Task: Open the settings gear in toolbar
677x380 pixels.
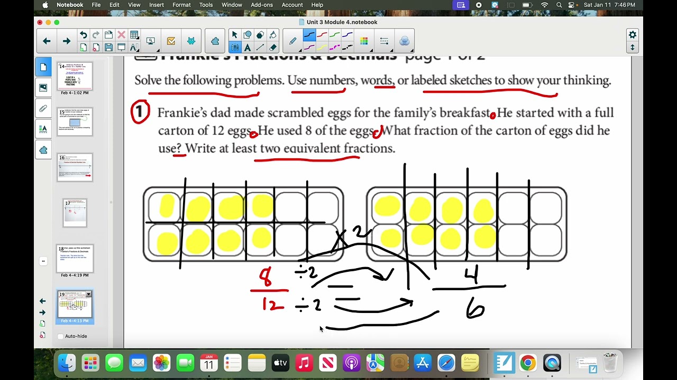Action: [632, 35]
